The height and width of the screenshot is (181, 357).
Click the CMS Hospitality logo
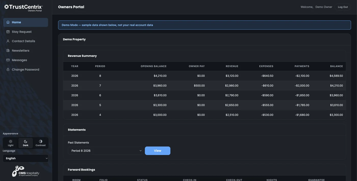point(25,171)
